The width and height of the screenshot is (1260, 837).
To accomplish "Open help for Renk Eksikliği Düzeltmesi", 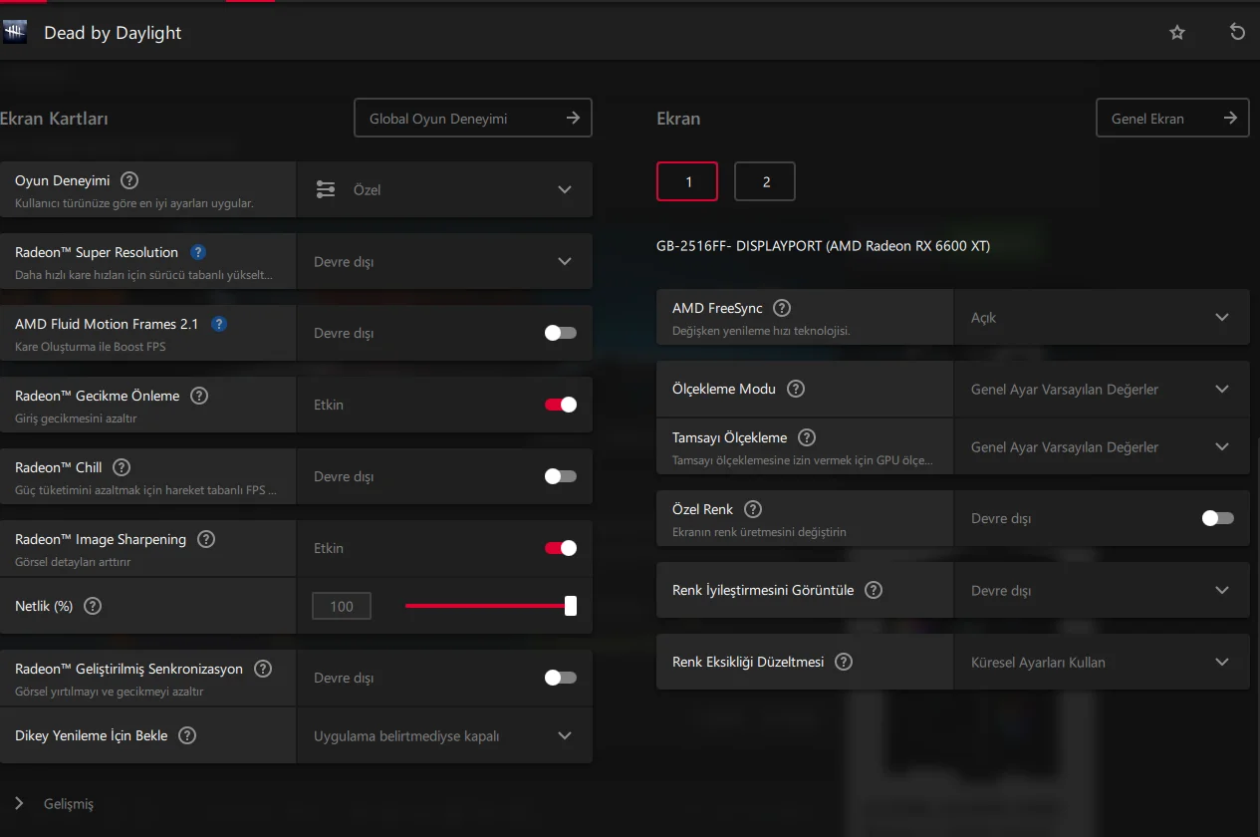I will coord(844,663).
